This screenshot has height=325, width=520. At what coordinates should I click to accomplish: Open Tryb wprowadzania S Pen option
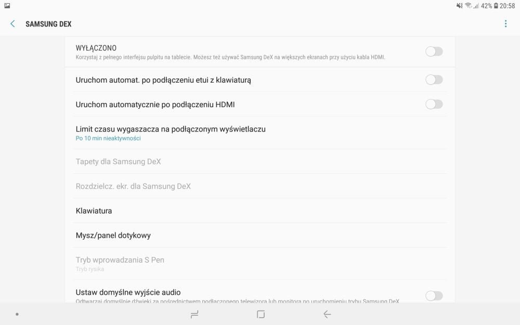(x=260, y=264)
